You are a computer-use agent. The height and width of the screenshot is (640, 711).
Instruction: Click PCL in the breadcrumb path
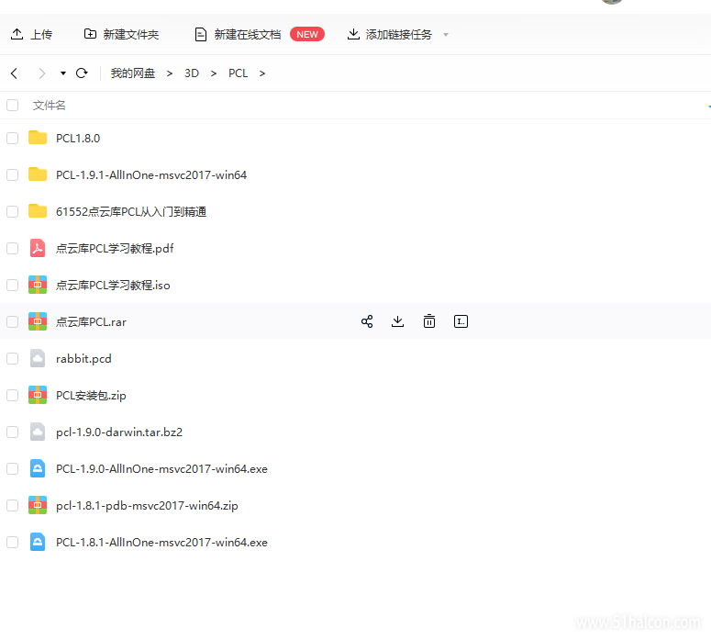238,73
